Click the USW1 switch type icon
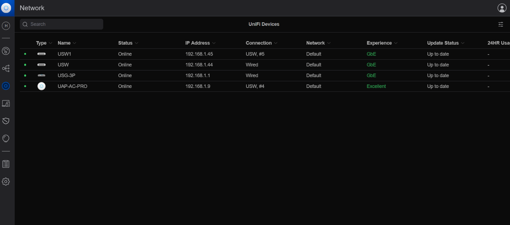 (41, 54)
